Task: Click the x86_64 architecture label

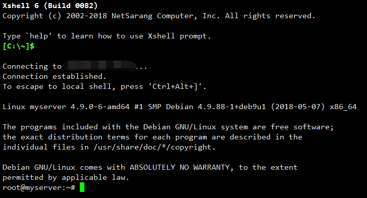Action: pyautogui.click(x=343, y=107)
